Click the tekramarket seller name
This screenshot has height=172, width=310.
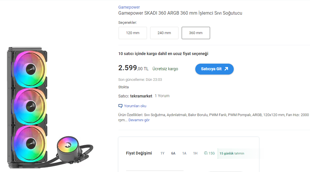[141, 96]
